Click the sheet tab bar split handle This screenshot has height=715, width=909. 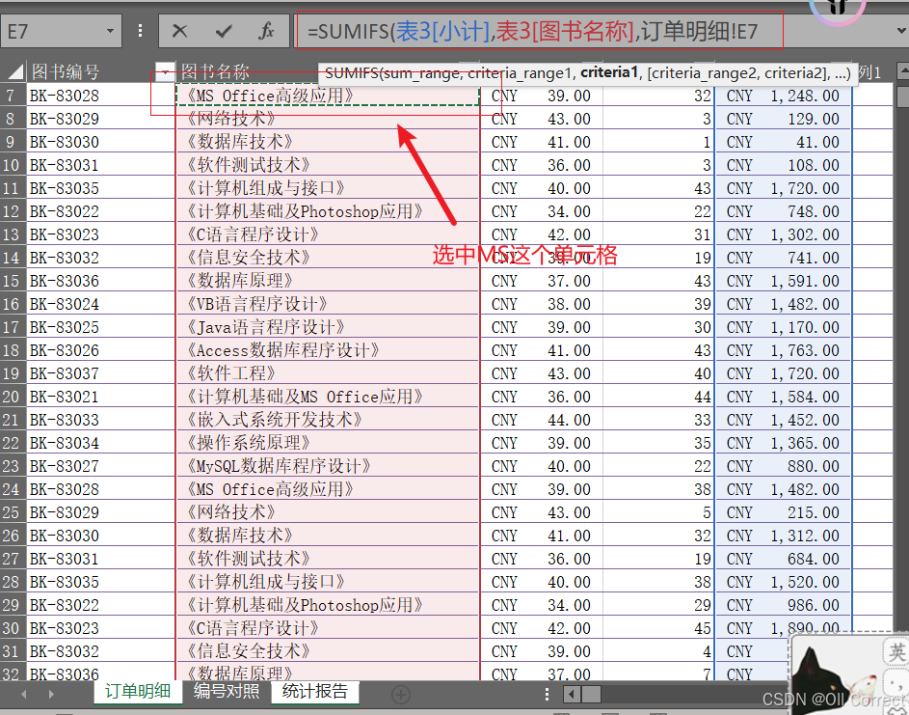click(547, 694)
